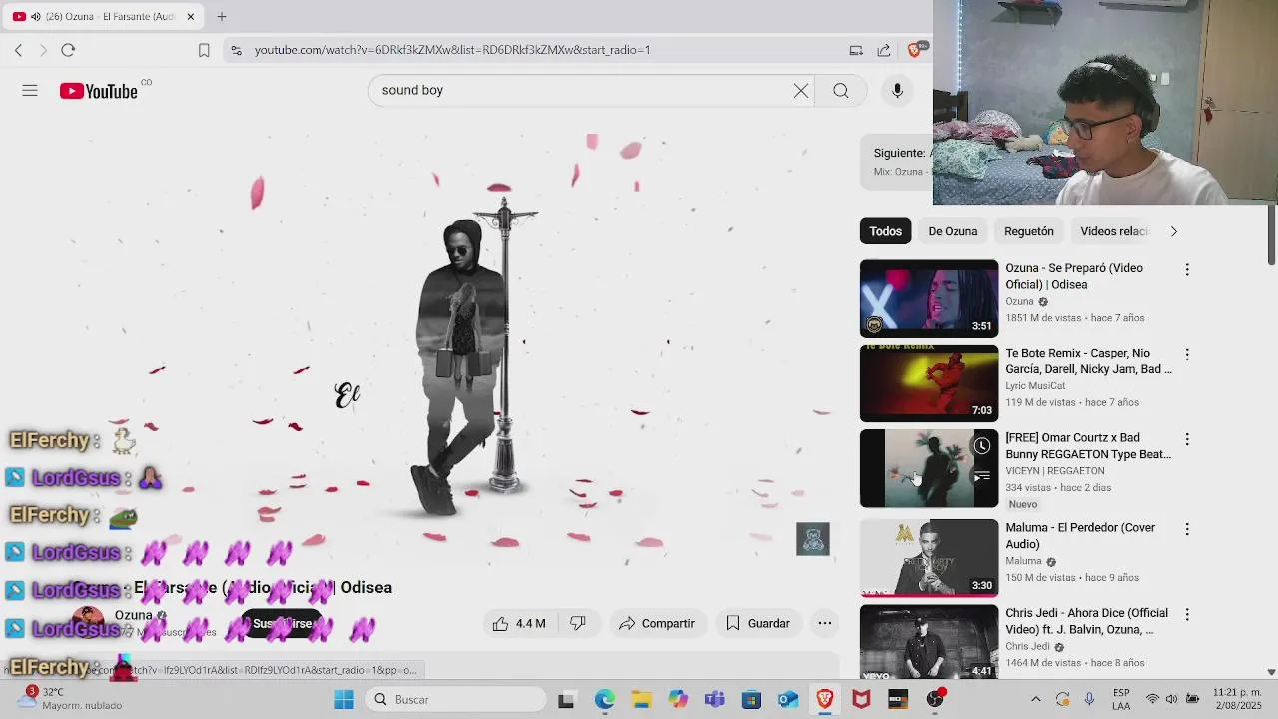Share this page from the address bar
The height and width of the screenshot is (719, 1278).
click(884, 50)
